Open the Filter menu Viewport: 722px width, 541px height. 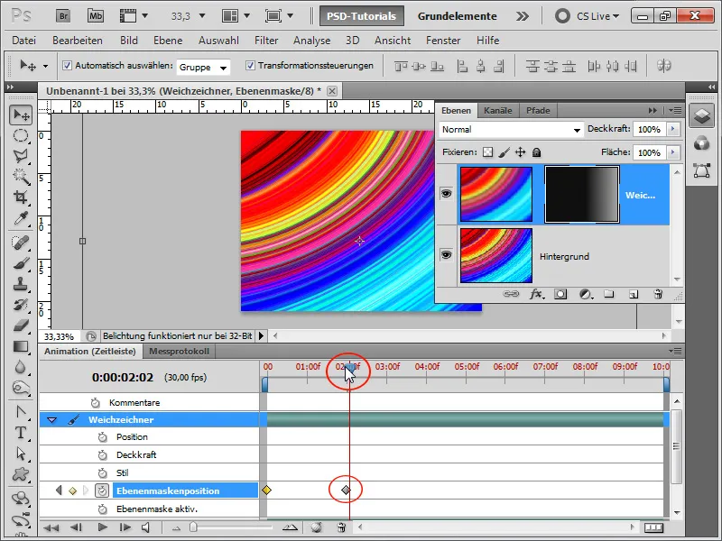[266, 41]
